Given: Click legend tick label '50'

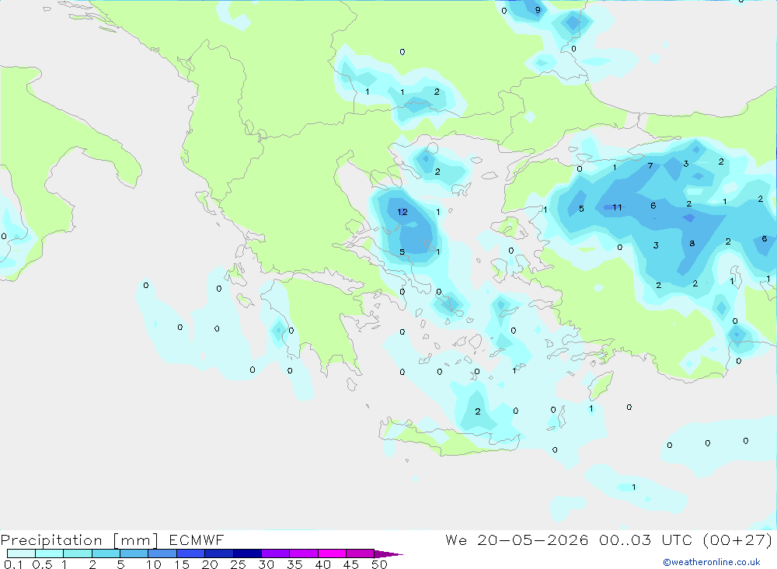Looking at the screenshot, I should point(379,564).
